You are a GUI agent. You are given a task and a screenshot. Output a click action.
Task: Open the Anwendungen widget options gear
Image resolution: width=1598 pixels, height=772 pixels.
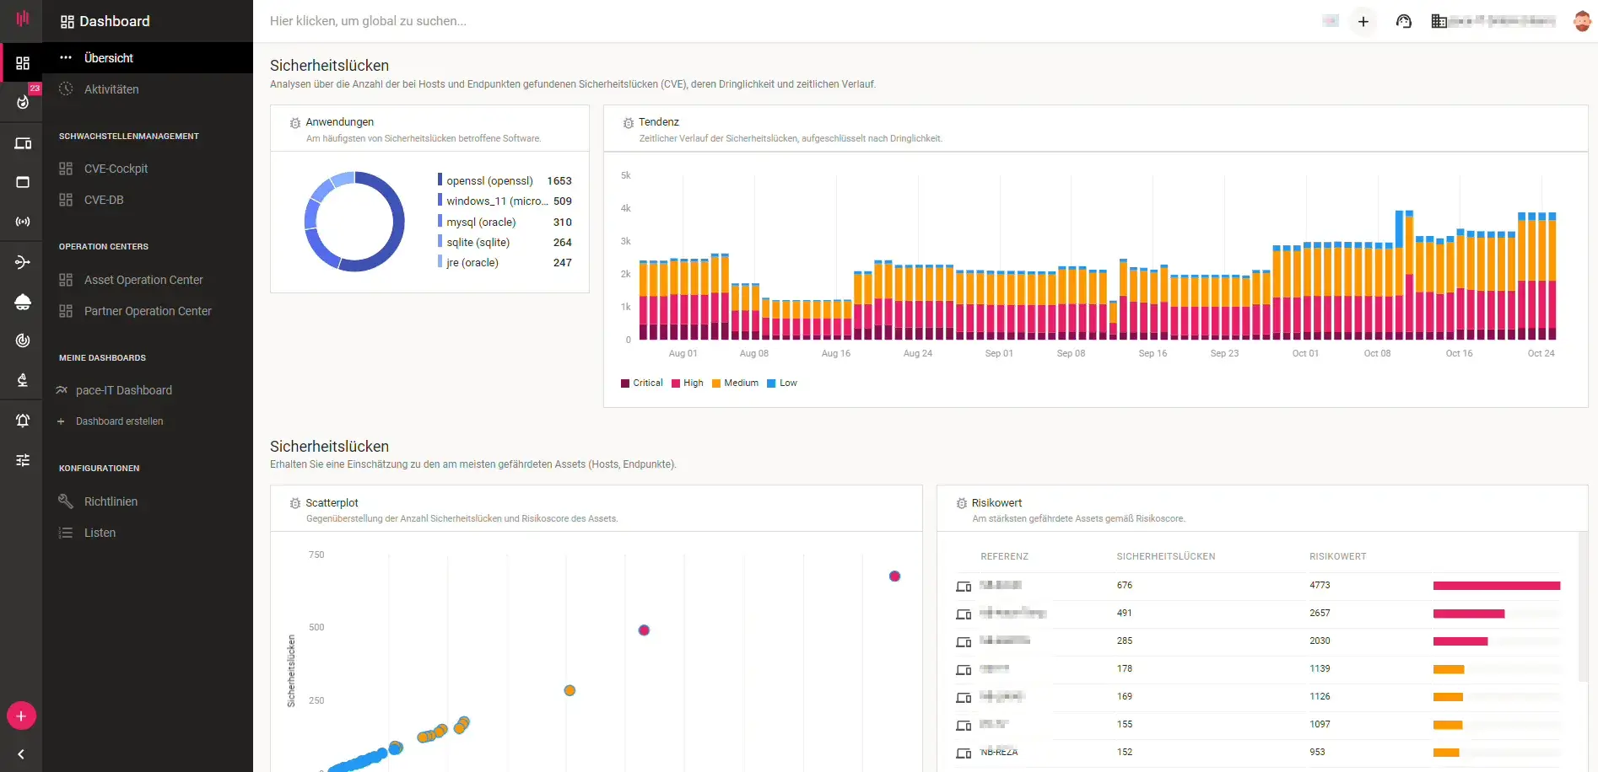(294, 122)
